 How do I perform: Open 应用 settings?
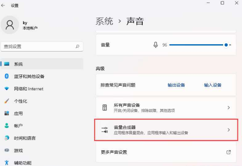(42, 113)
